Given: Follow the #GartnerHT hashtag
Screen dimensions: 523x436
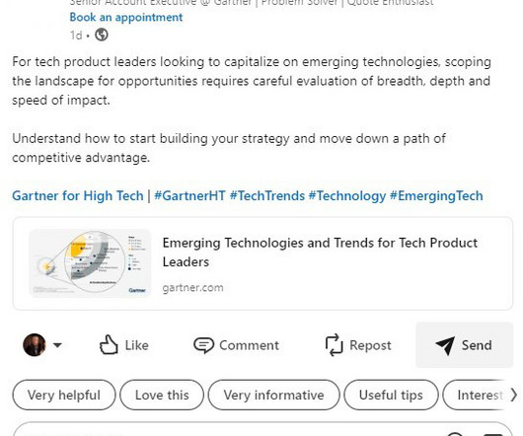Looking at the screenshot, I should [189, 195].
